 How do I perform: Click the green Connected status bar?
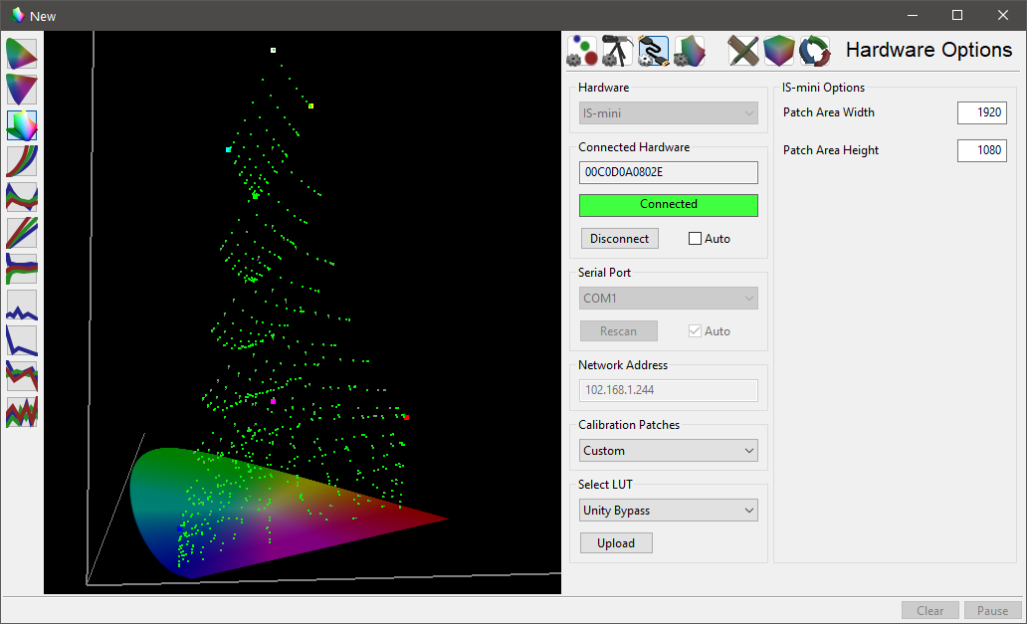[668, 204]
